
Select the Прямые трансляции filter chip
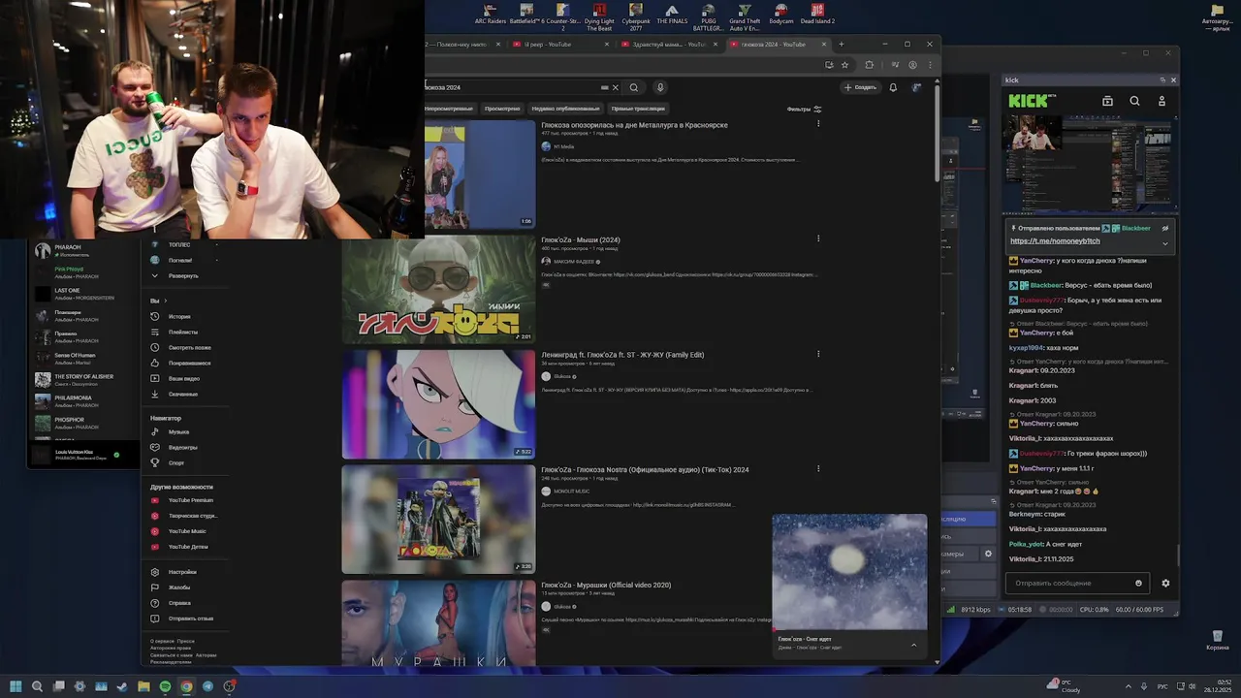click(x=638, y=109)
